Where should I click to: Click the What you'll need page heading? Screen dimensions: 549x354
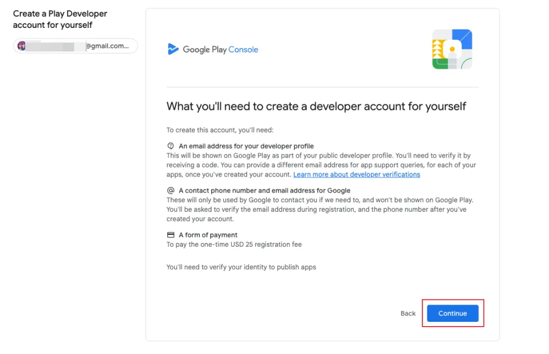click(x=316, y=106)
